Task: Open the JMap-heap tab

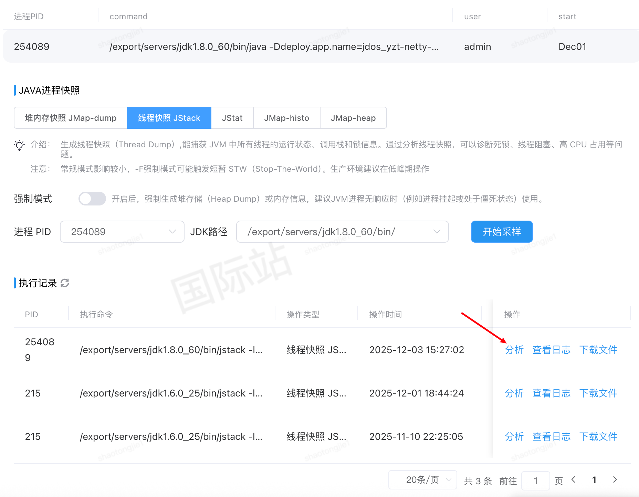Action: tap(353, 118)
